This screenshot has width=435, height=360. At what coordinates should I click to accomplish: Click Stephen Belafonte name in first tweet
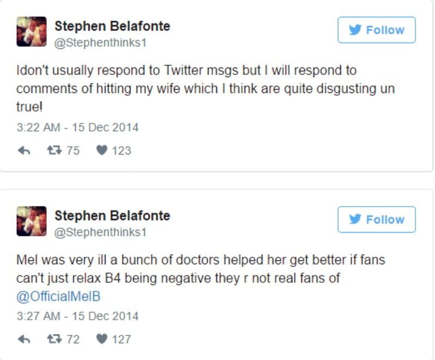click(112, 26)
